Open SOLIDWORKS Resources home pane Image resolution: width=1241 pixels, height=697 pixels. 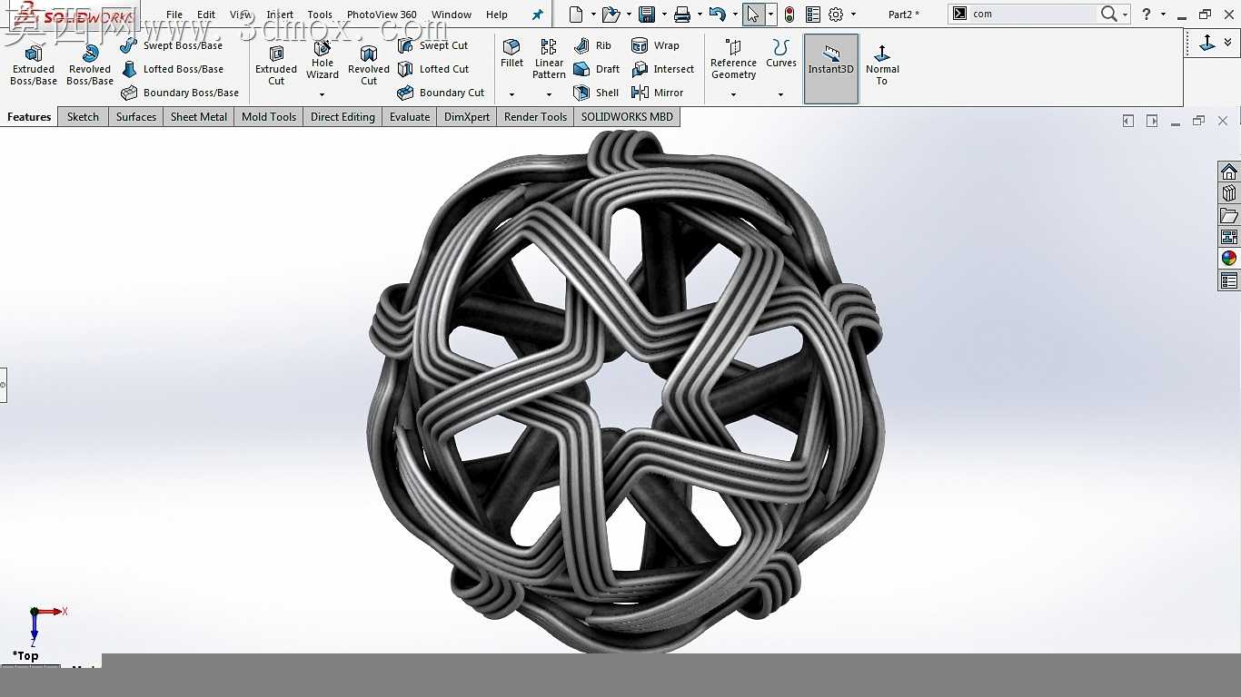[1229, 172]
